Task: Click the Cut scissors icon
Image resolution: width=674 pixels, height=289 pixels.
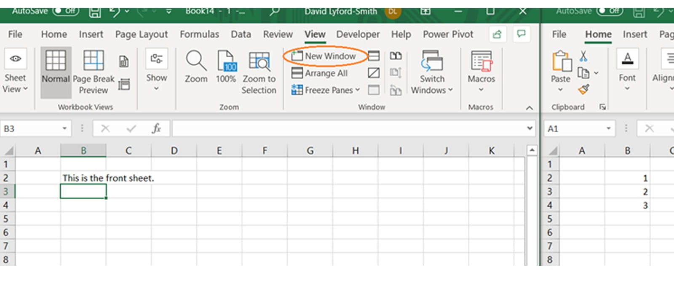Action: pyautogui.click(x=583, y=56)
